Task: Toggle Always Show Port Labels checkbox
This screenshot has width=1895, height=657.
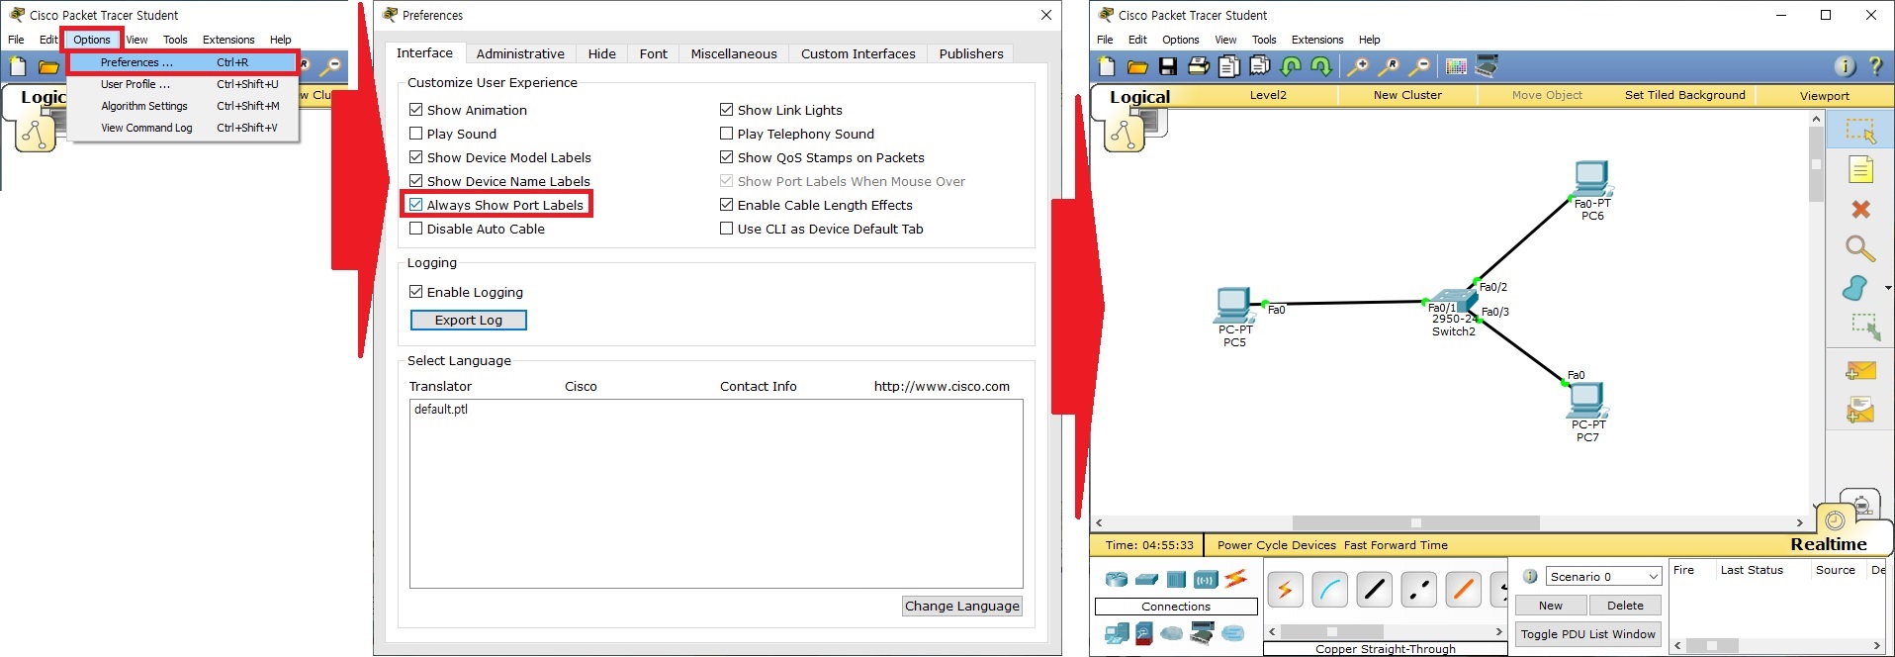Action: point(416,205)
